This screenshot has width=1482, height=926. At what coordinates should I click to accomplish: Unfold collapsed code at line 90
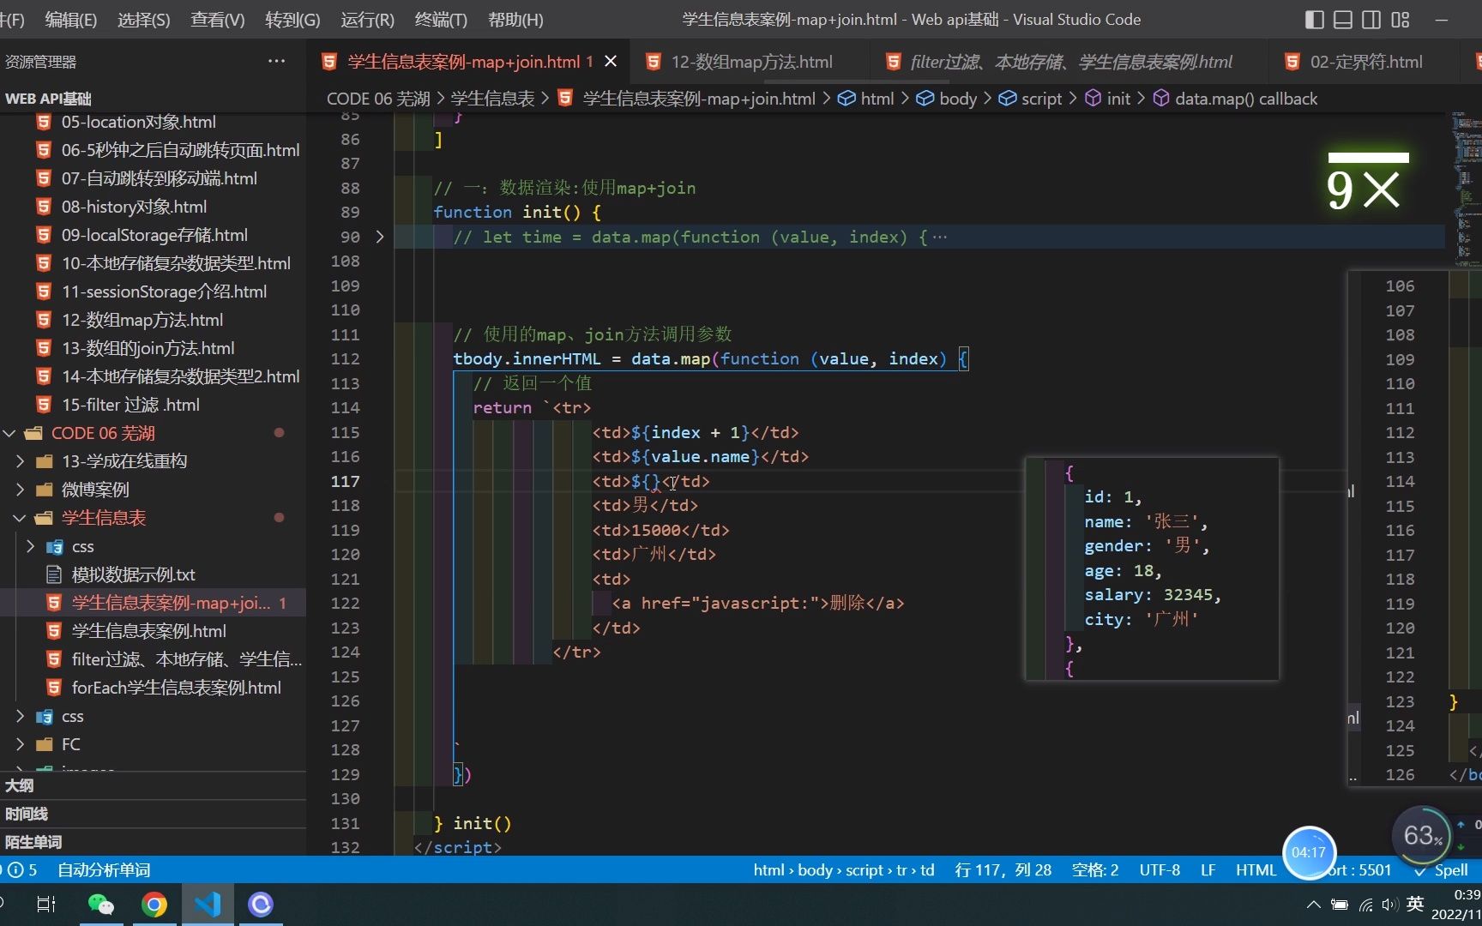pyautogui.click(x=380, y=237)
